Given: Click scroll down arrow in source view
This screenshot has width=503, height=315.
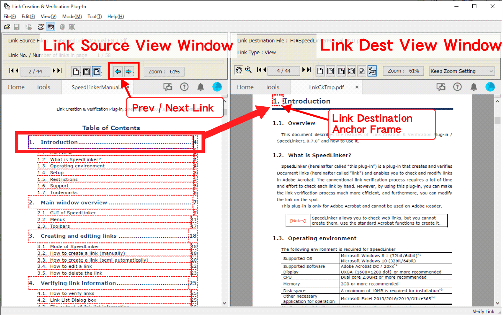Looking at the screenshot, I should point(225,303).
